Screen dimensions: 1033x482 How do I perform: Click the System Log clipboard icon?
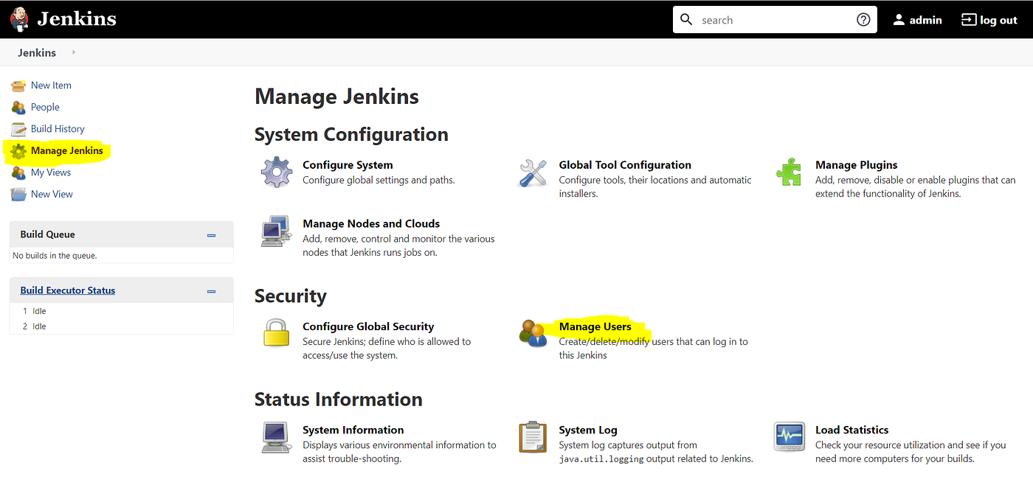(x=533, y=436)
